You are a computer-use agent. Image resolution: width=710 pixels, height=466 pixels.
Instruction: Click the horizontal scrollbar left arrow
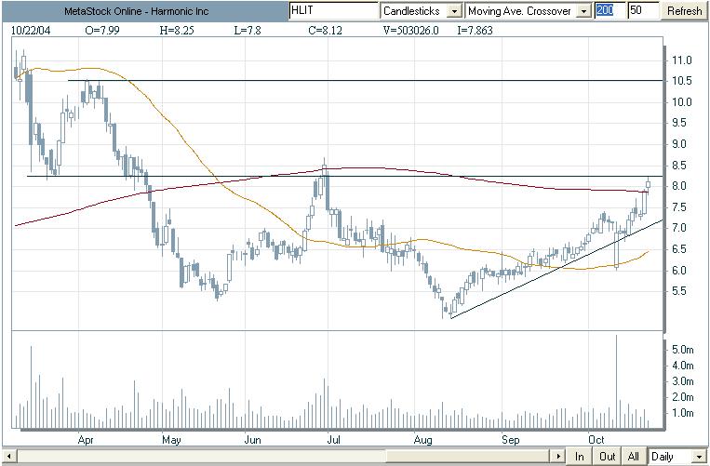pyautogui.click(x=9, y=456)
